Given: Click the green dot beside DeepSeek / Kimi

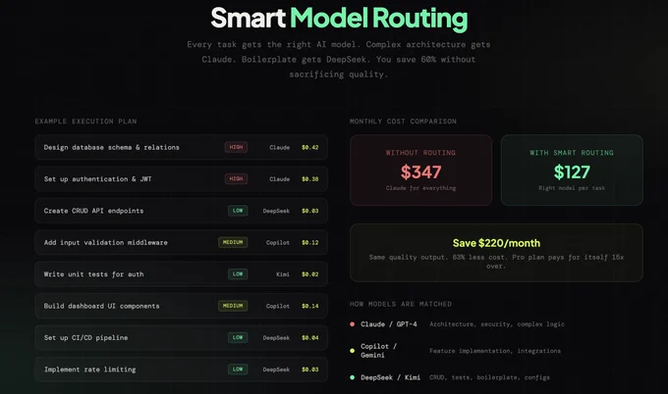Looking at the screenshot, I should click(x=352, y=377).
